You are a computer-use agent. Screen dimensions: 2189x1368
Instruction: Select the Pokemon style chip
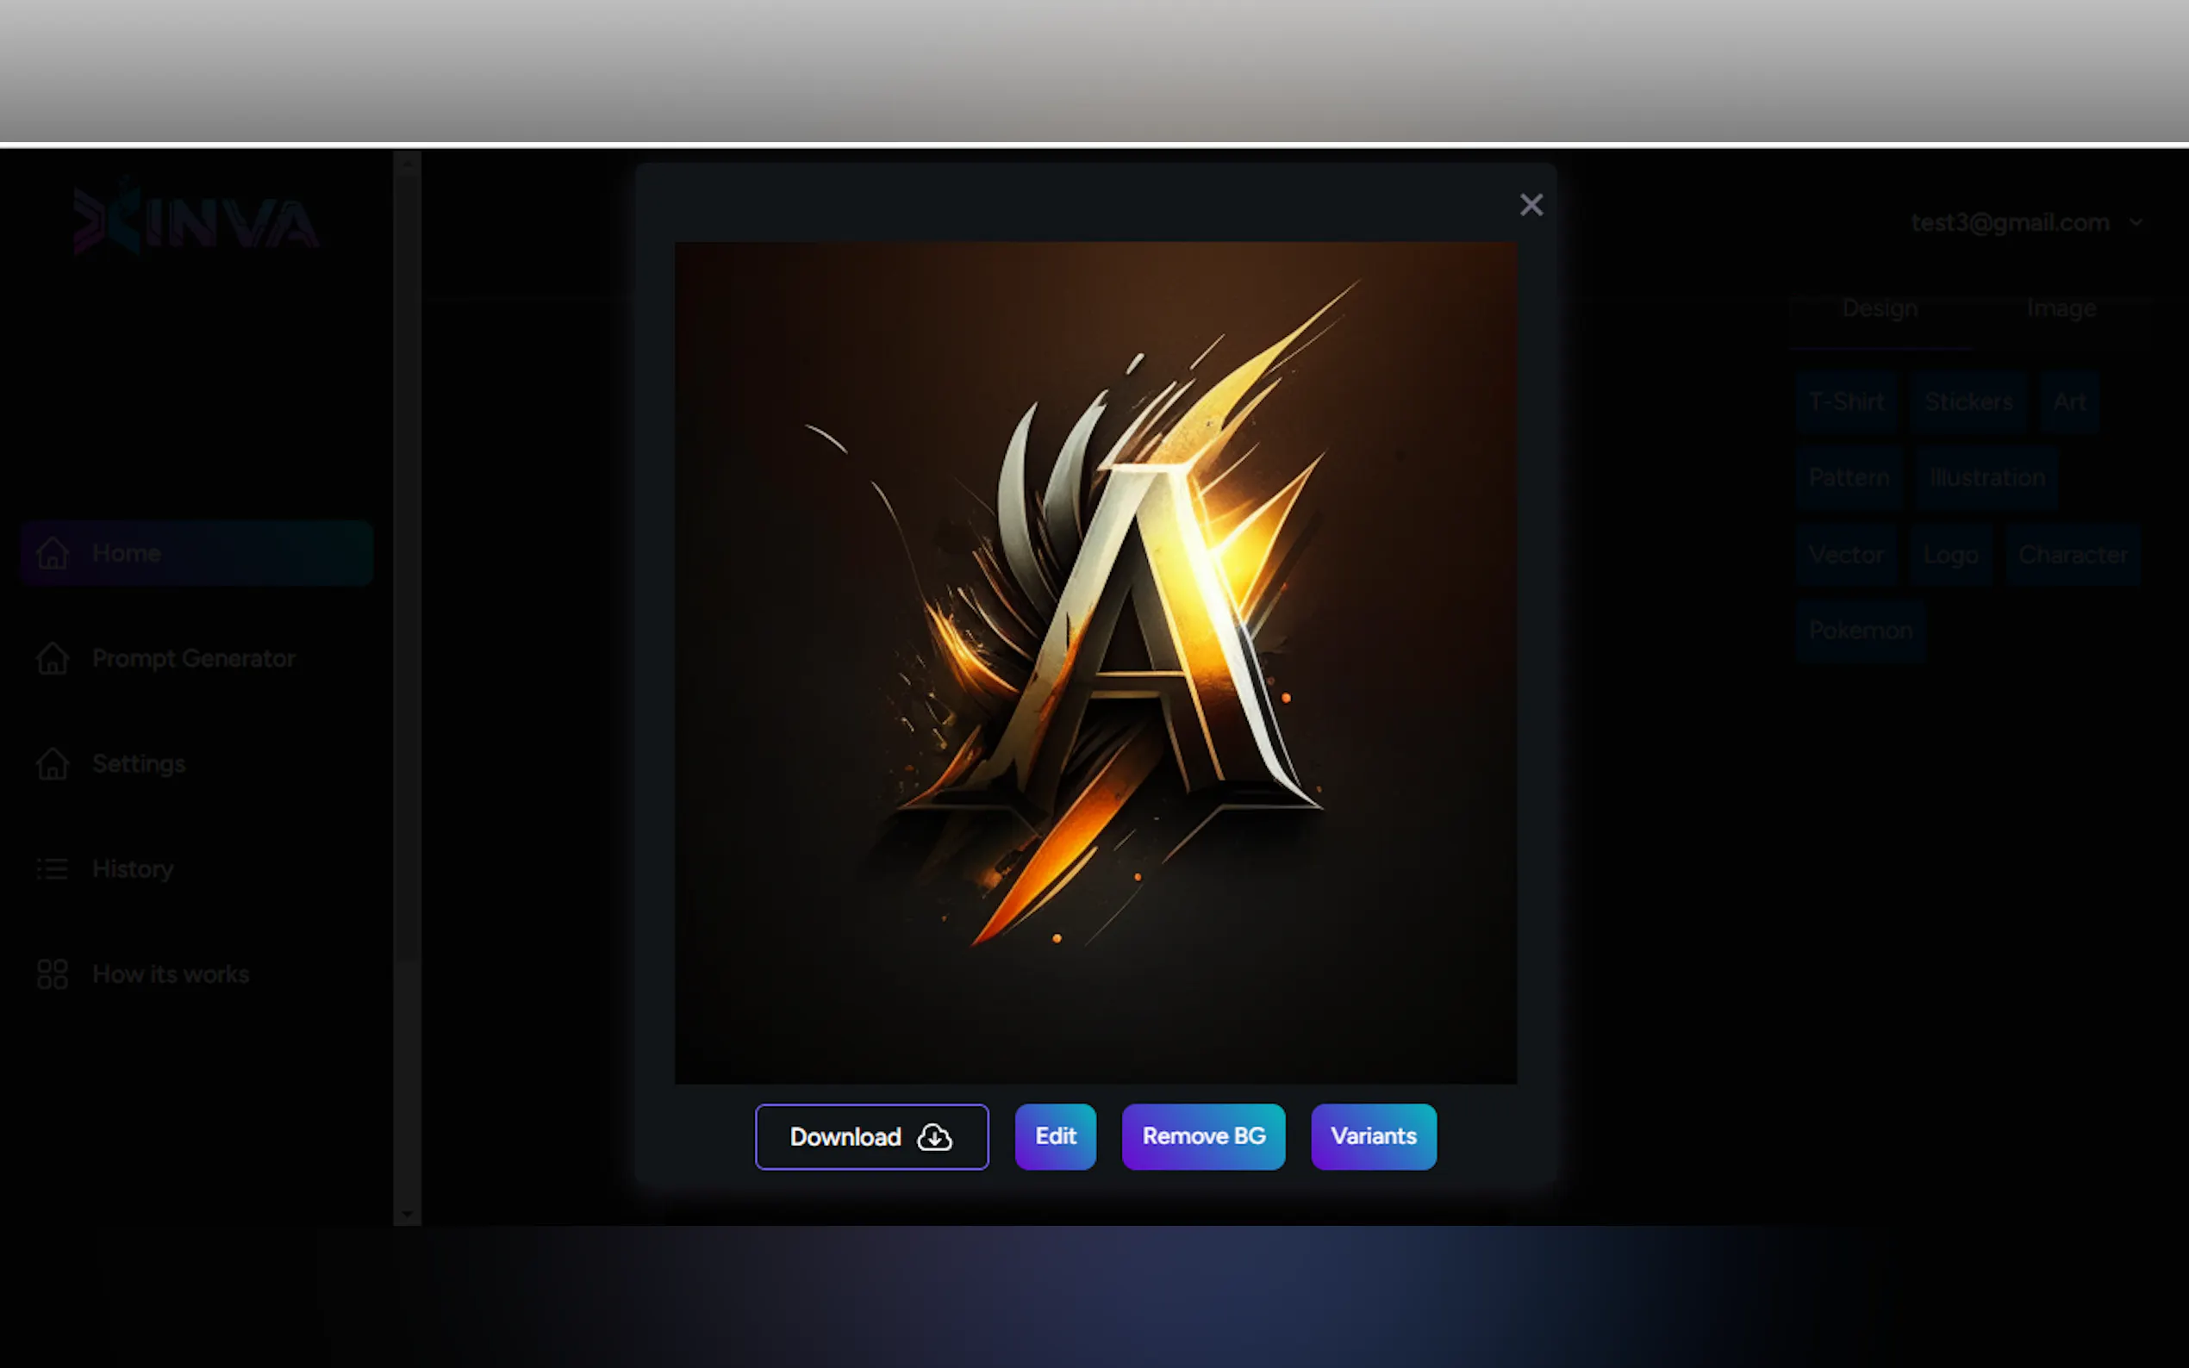(1860, 631)
